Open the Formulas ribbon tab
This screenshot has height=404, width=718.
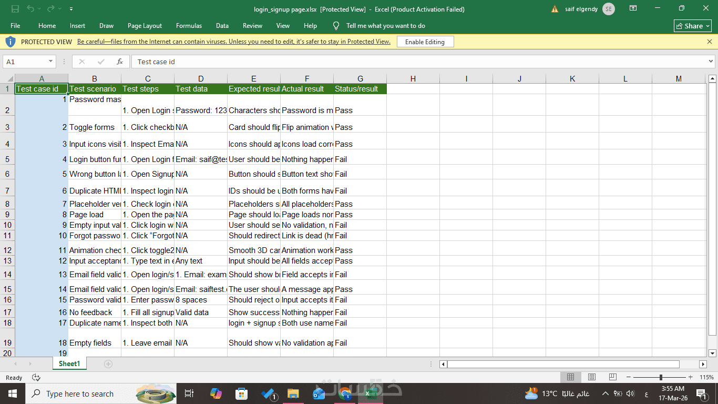point(189,25)
